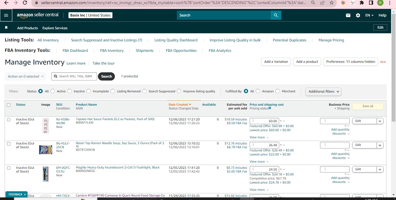
Task: Select the Search Suppressed radio button
Action: tap(144, 91)
